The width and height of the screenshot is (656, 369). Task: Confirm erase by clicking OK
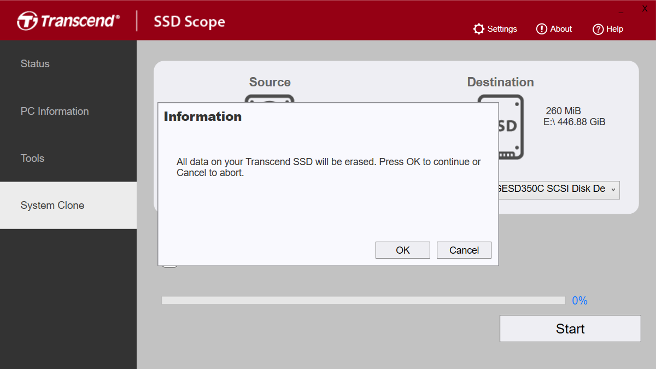(403, 250)
